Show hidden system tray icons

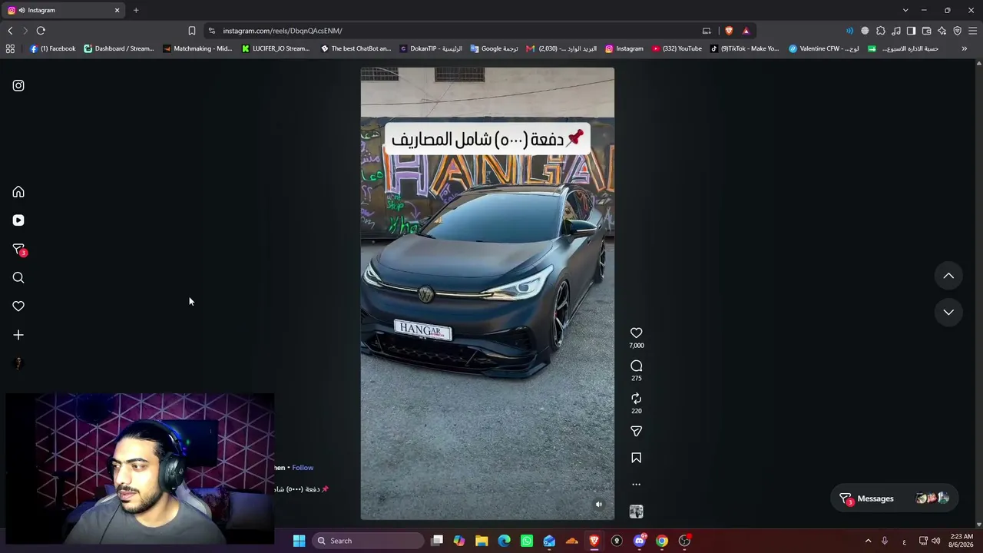tap(869, 541)
